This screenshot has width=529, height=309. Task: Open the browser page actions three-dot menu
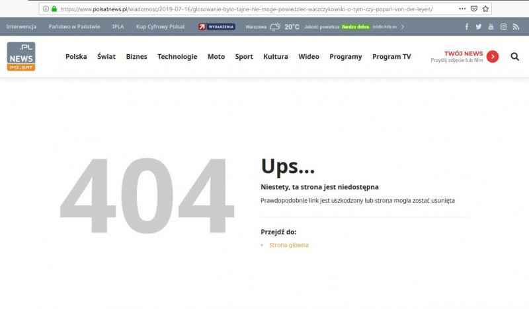click(x=462, y=9)
